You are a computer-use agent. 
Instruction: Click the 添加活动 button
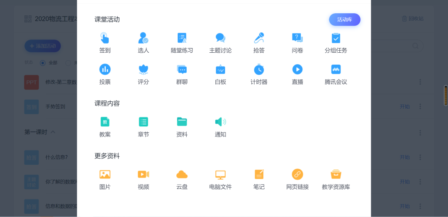pyautogui.click(x=43, y=46)
